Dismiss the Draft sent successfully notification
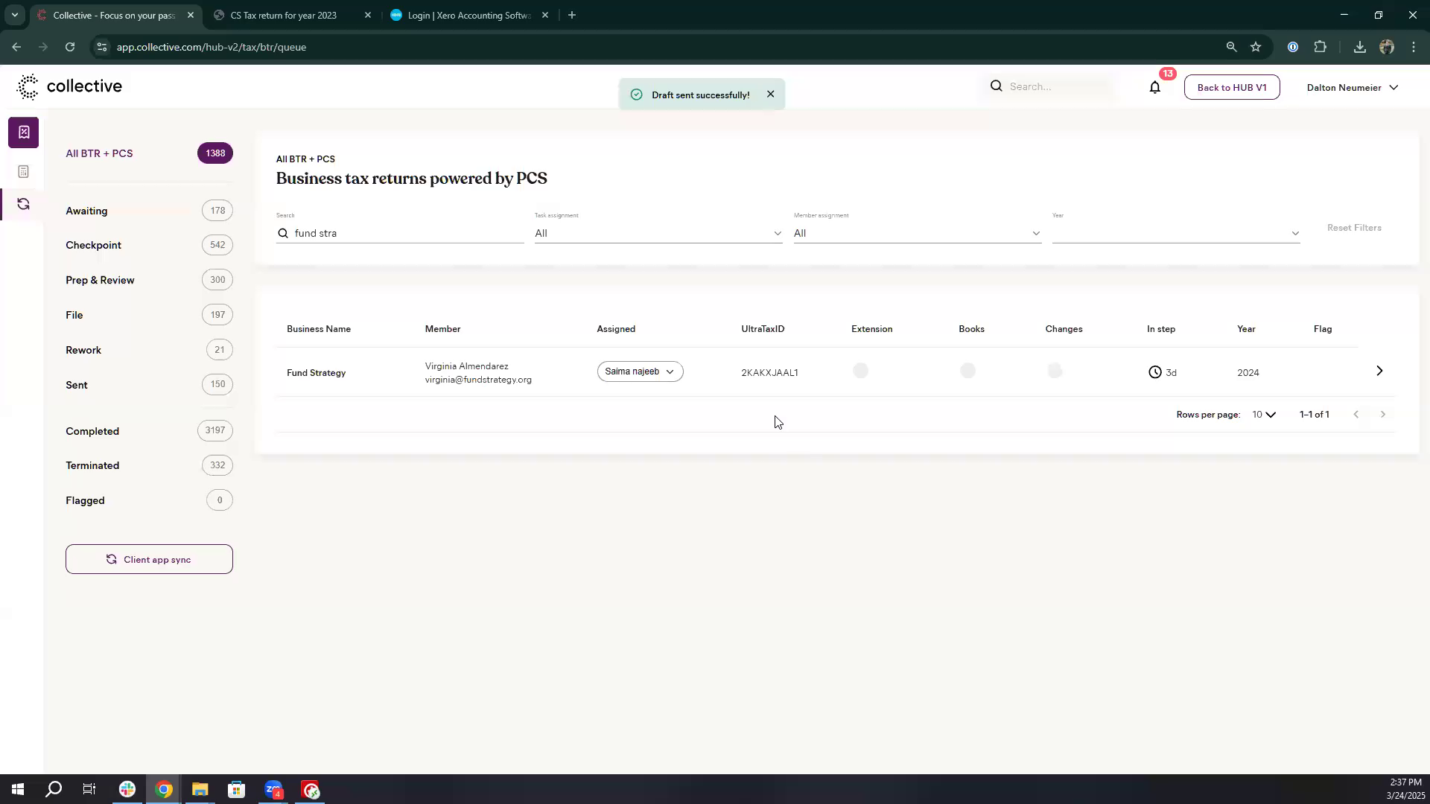Viewport: 1430px width, 804px height. coord(771,94)
